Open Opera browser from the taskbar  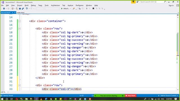(x=17, y=99)
